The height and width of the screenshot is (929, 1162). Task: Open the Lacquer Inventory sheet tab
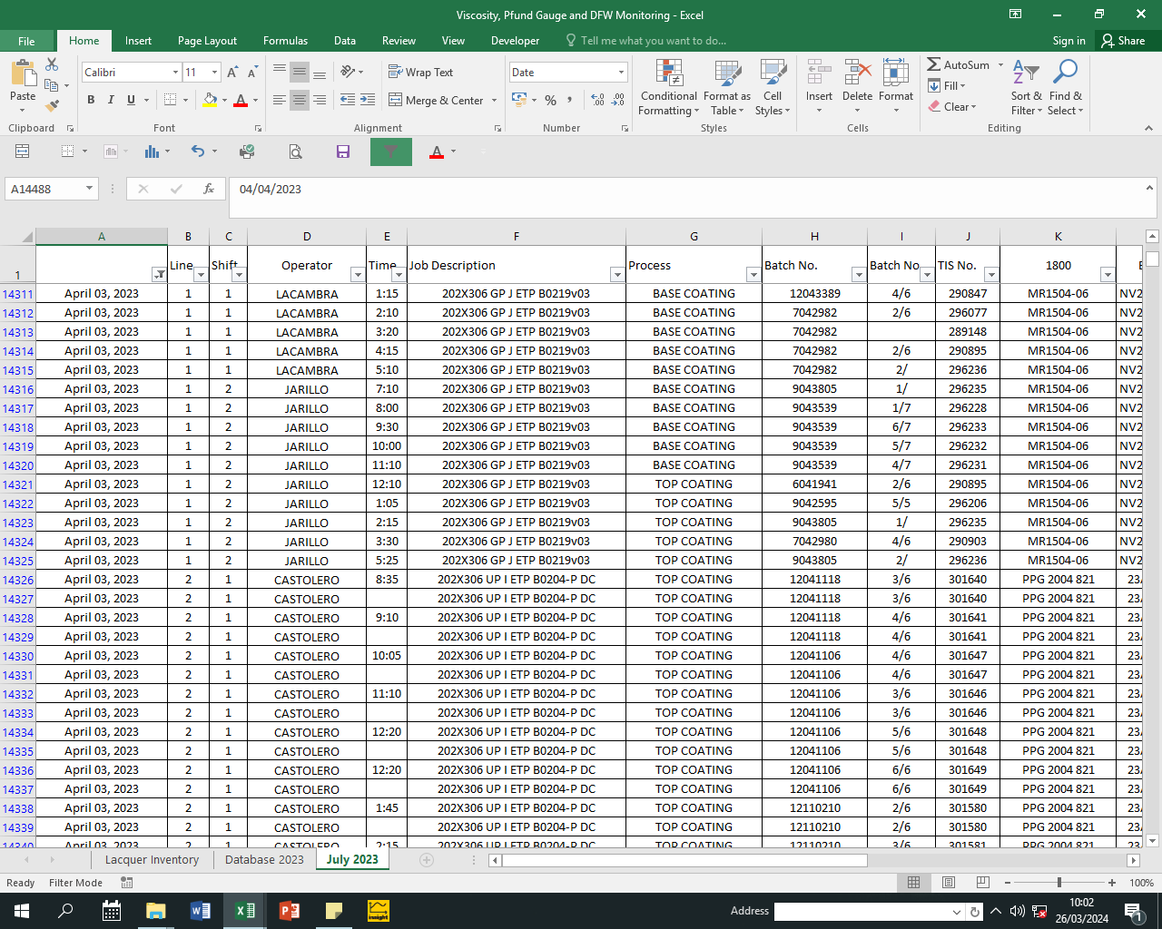(152, 859)
